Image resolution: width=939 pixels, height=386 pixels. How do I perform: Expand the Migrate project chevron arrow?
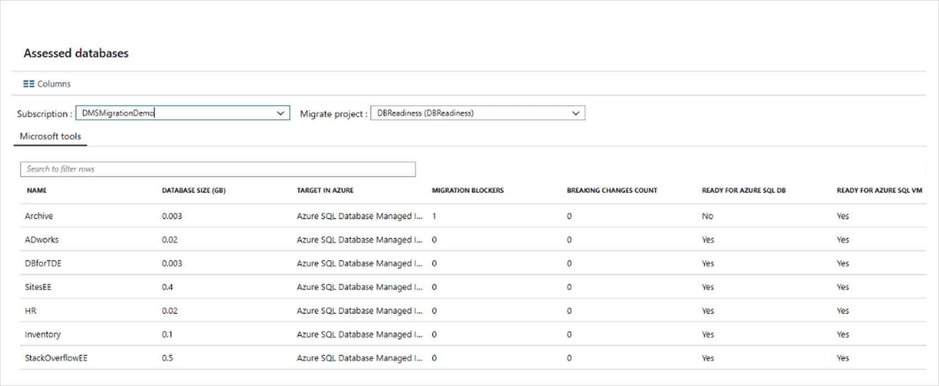point(576,113)
